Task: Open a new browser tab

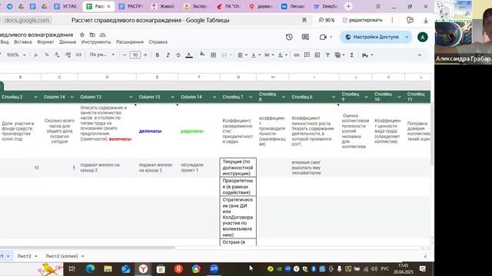Action: [348, 6]
